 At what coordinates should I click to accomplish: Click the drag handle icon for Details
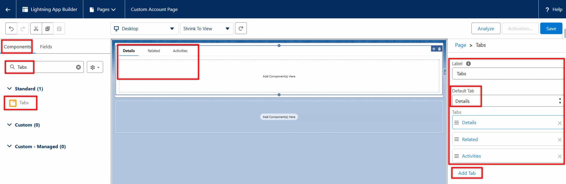click(457, 123)
